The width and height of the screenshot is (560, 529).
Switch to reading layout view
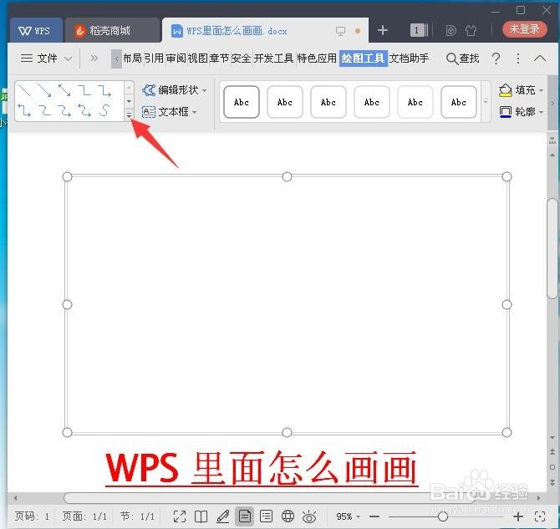coord(201,516)
